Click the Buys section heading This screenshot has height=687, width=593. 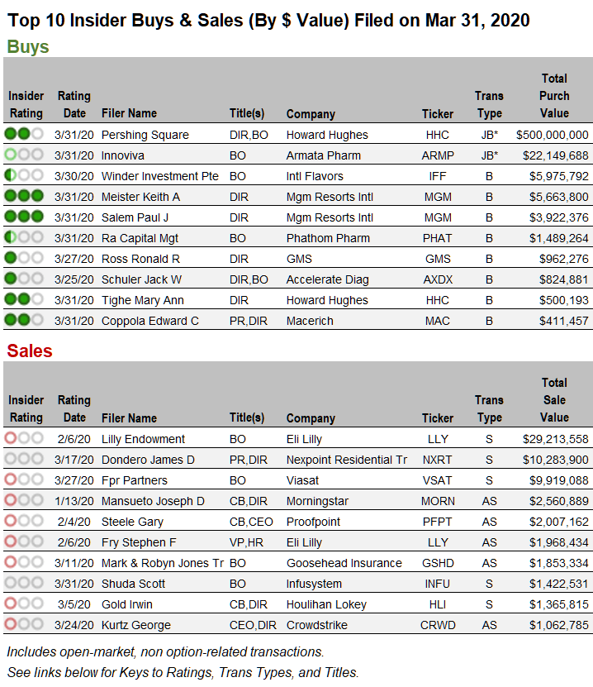(x=28, y=46)
